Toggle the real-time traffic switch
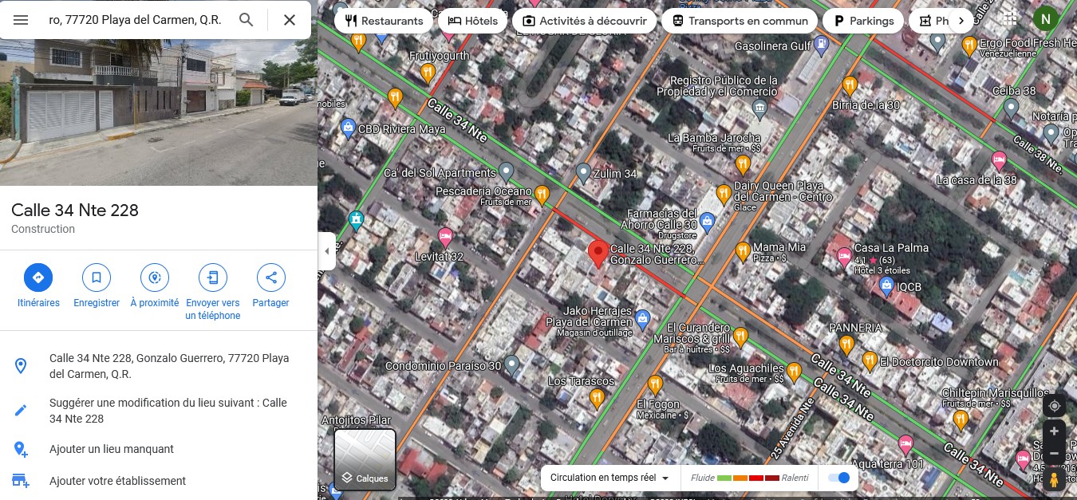 click(838, 478)
